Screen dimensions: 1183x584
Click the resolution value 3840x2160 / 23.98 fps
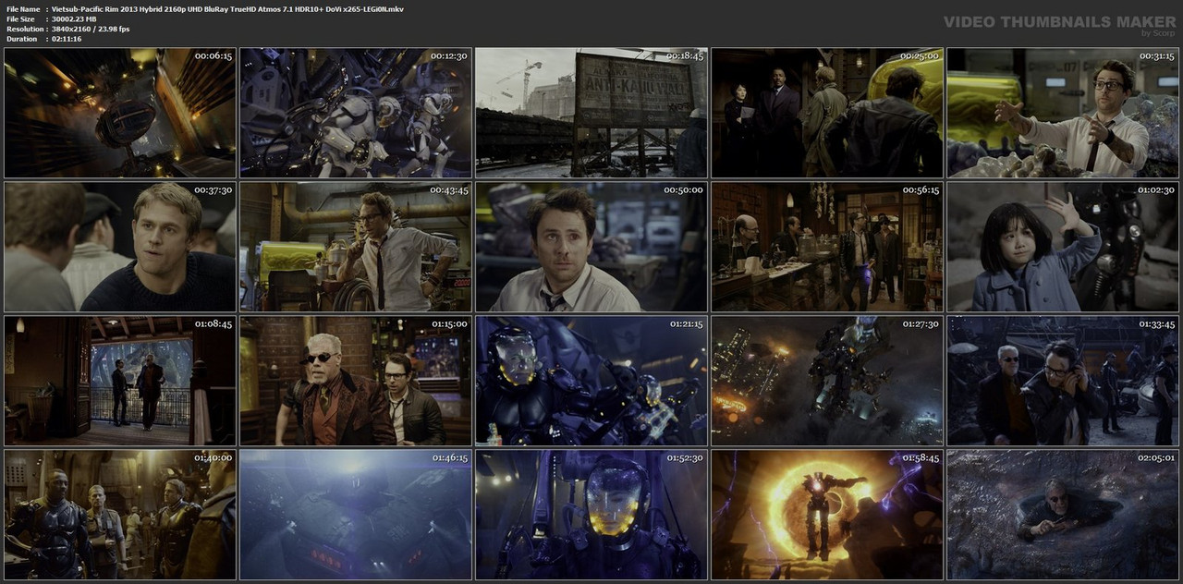tap(91, 30)
